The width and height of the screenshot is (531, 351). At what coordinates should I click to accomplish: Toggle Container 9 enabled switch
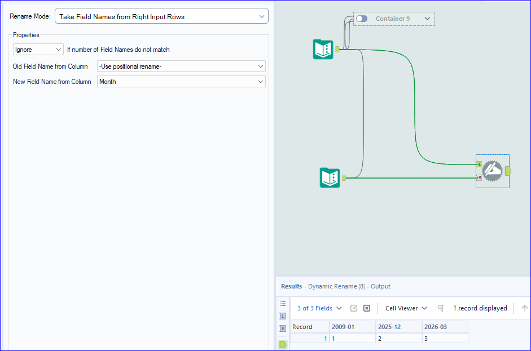[362, 19]
